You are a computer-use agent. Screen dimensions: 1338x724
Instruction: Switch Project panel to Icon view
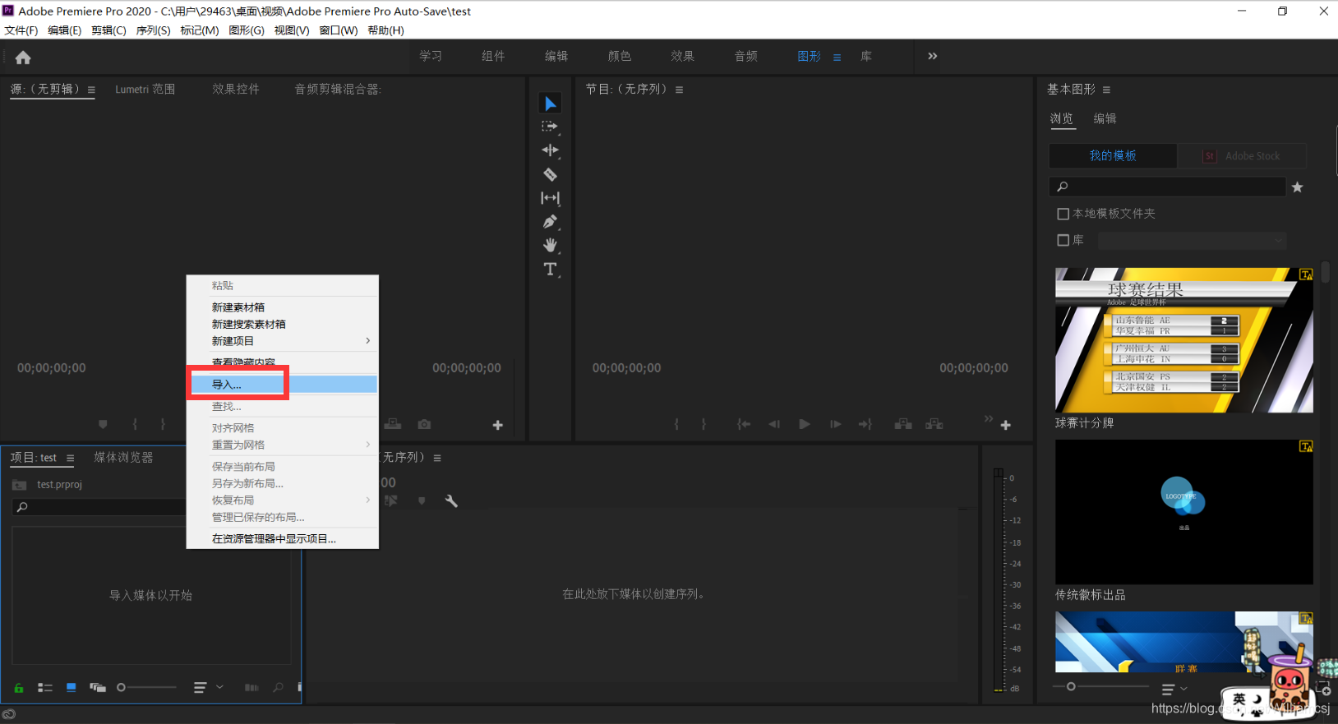point(72,687)
